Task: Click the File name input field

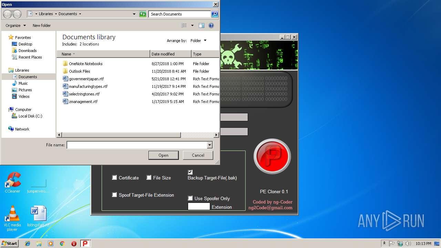Action: click(137, 145)
